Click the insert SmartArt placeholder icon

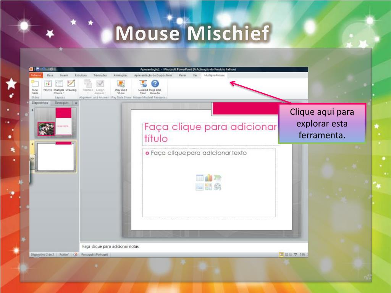click(x=217, y=178)
